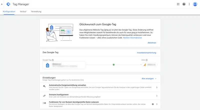Image resolution: width=200 pixels, height=110 pixels.
Task: Click the Google-Tag banner illustration
Action: tap(59, 33)
